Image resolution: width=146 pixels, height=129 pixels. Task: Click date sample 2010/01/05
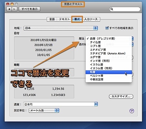coord(43,50)
